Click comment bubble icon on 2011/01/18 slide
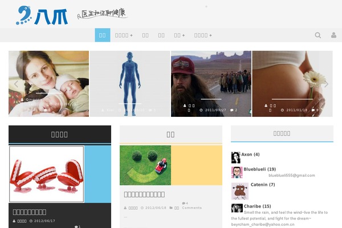 tap(313, 110)
